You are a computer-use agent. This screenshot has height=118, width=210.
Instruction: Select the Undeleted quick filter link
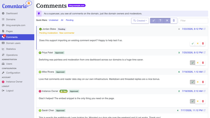tap(53, 20)
